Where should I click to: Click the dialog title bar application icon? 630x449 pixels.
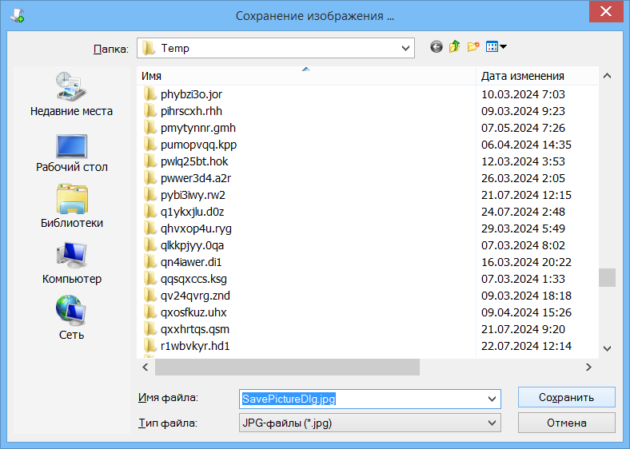(x=18, y=15)
